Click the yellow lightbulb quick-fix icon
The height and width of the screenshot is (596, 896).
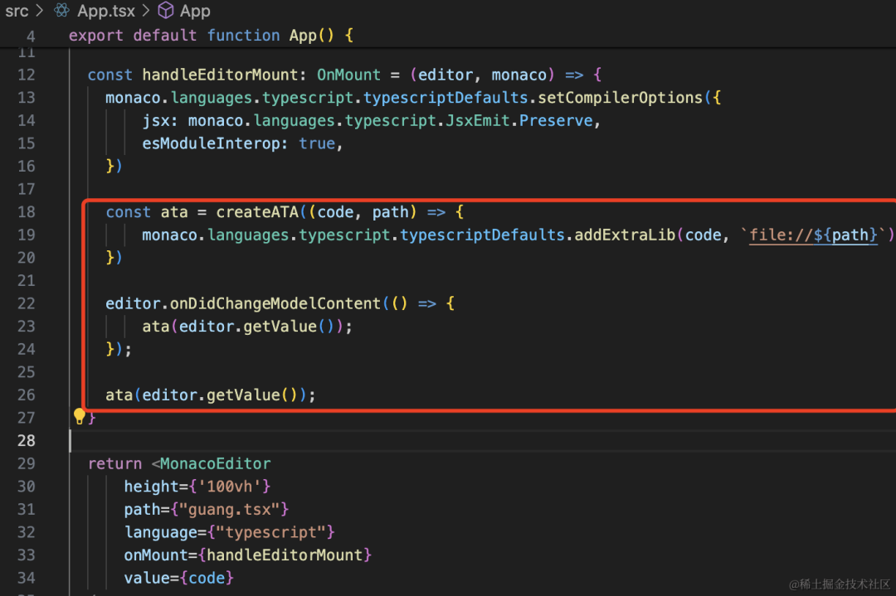80,417
